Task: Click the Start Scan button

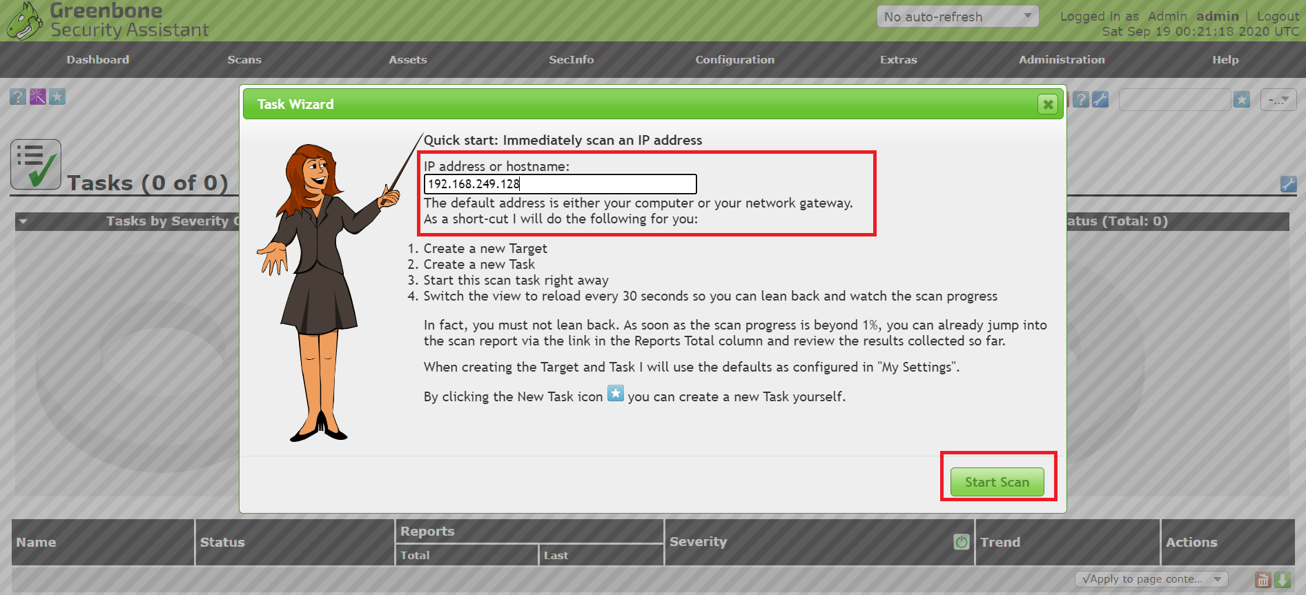Action: point(997,482)
